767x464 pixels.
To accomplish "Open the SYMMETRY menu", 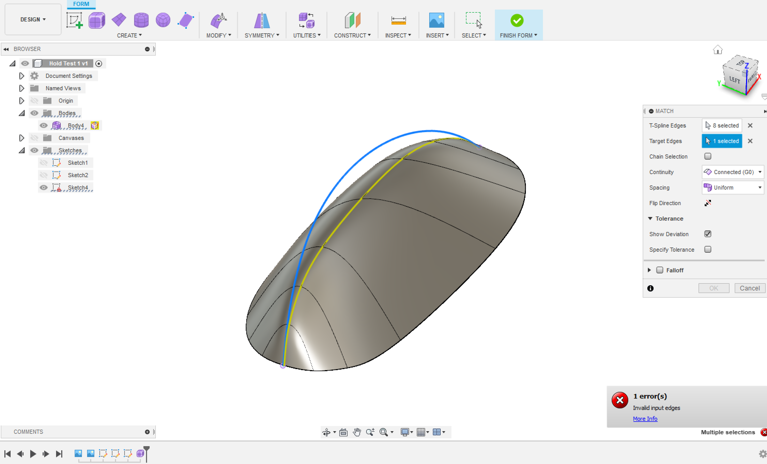I will pos(262,35).
